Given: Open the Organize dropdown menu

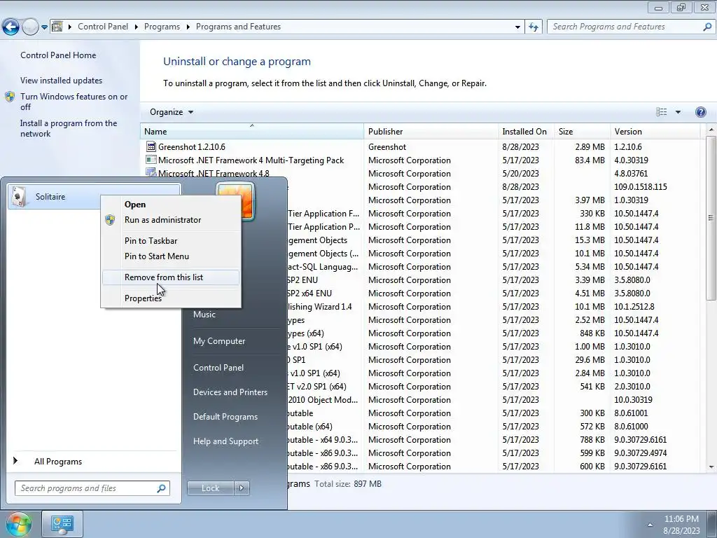Looking at the screenshot, I should 172,112.
